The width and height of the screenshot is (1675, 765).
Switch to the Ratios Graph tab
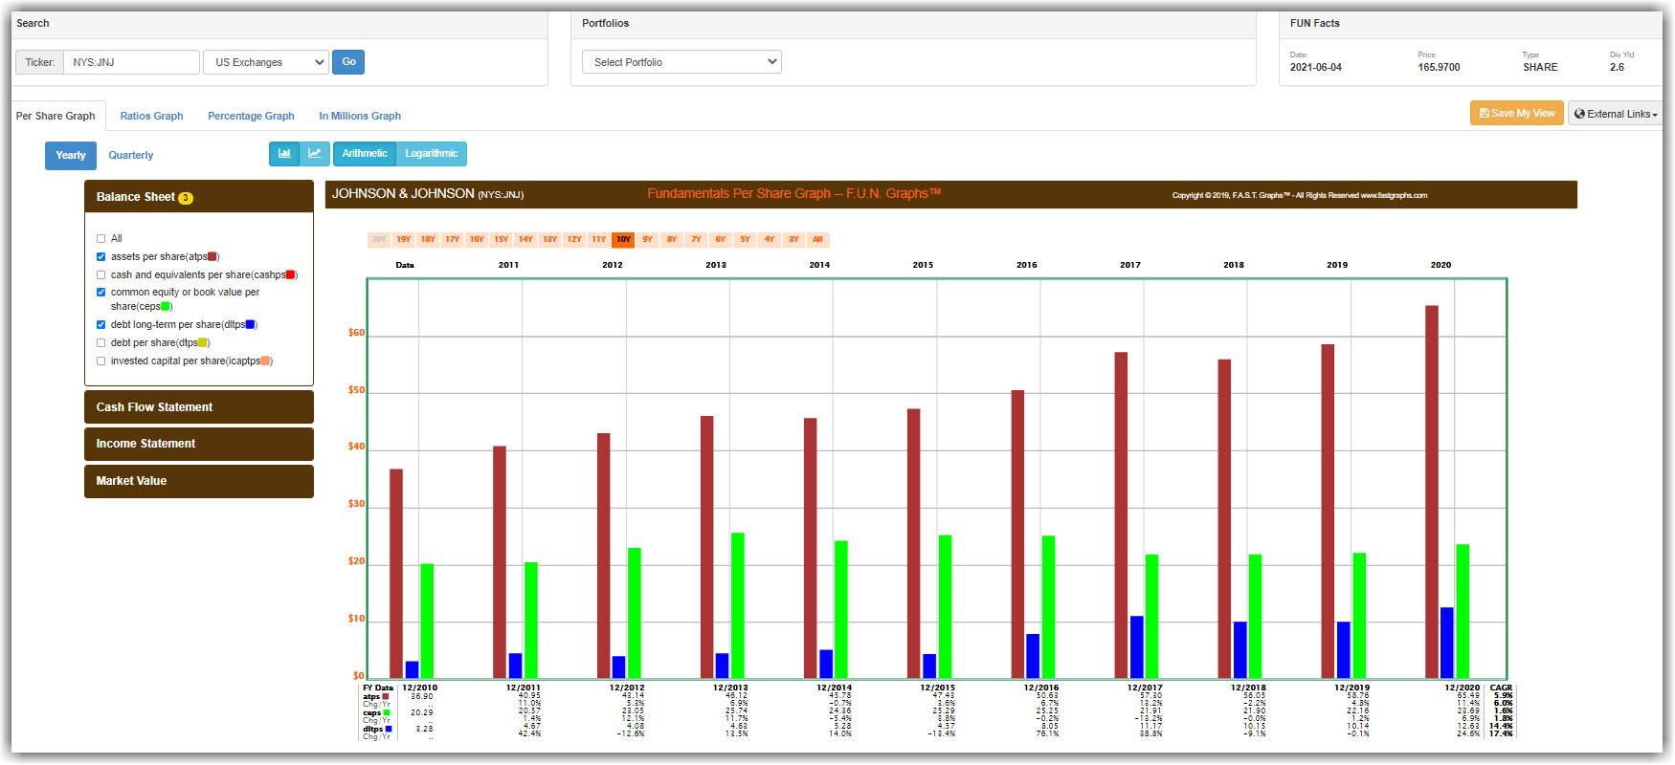click(x=151, y=116)
